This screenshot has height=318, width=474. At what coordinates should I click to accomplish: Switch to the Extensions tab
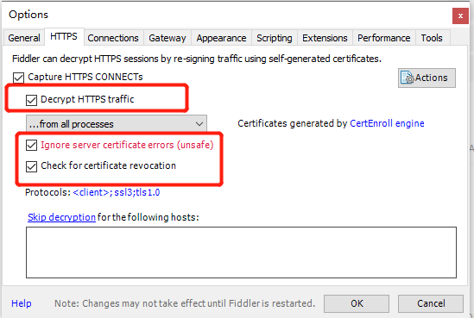[325, 38]
